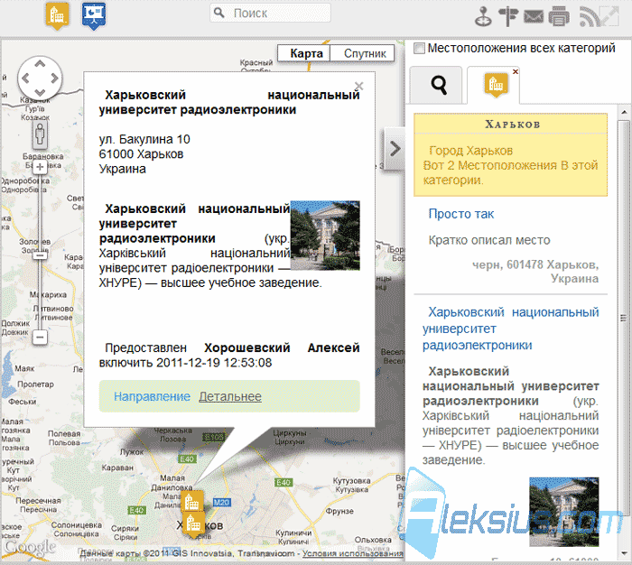Close the building category tab
Image resolution: width=632 pixels, height=565 pixels.
(516, 71)
